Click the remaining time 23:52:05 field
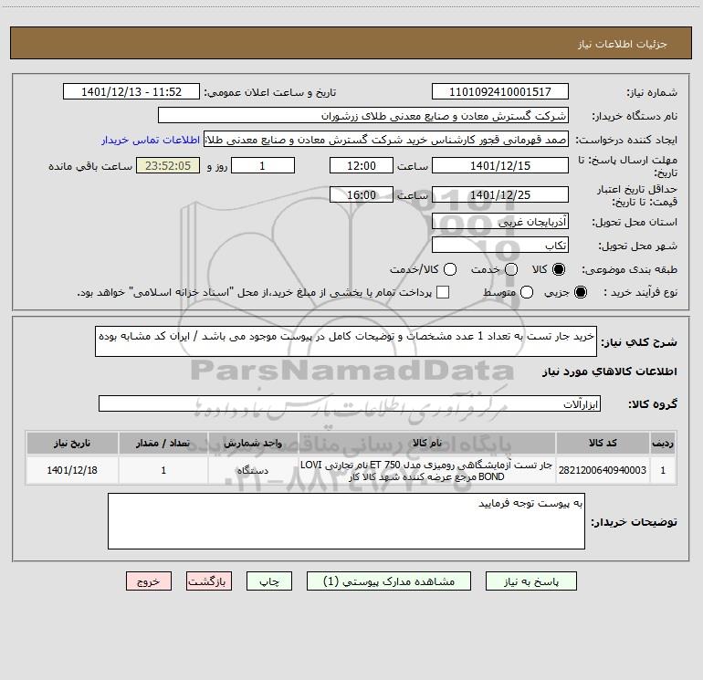The width and height of the screenshot is (703, 680). coord(168,165)
